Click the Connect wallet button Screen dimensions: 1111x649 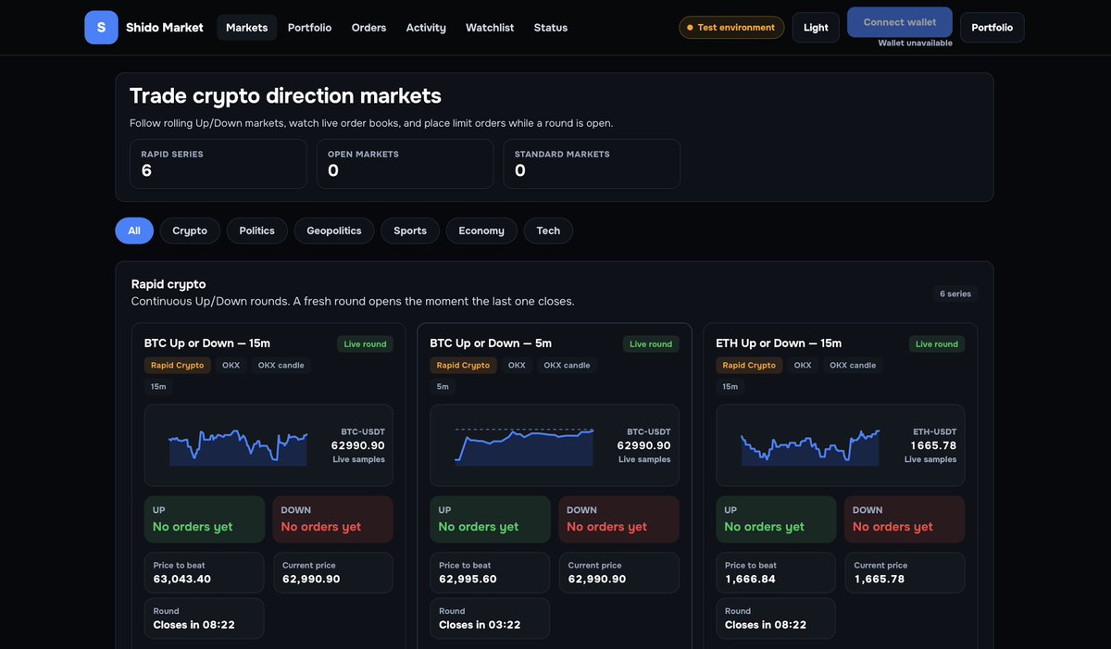900,22
